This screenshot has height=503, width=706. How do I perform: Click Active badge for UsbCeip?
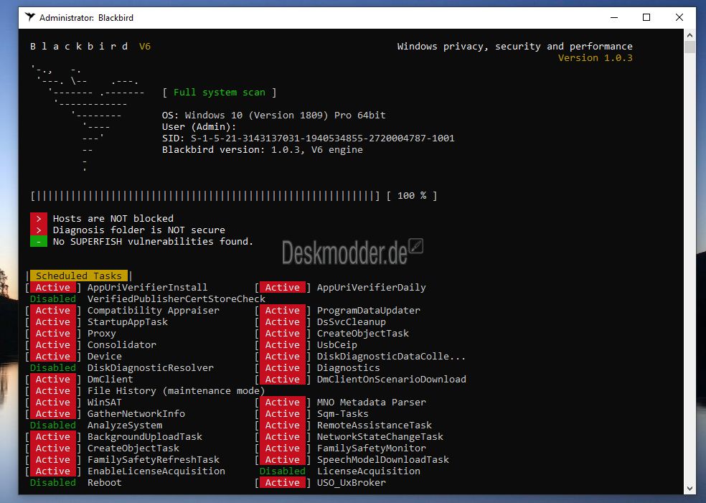pos(282,345)
